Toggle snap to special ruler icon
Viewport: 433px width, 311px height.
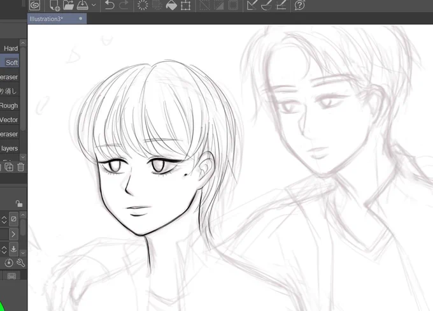[266, 5]
